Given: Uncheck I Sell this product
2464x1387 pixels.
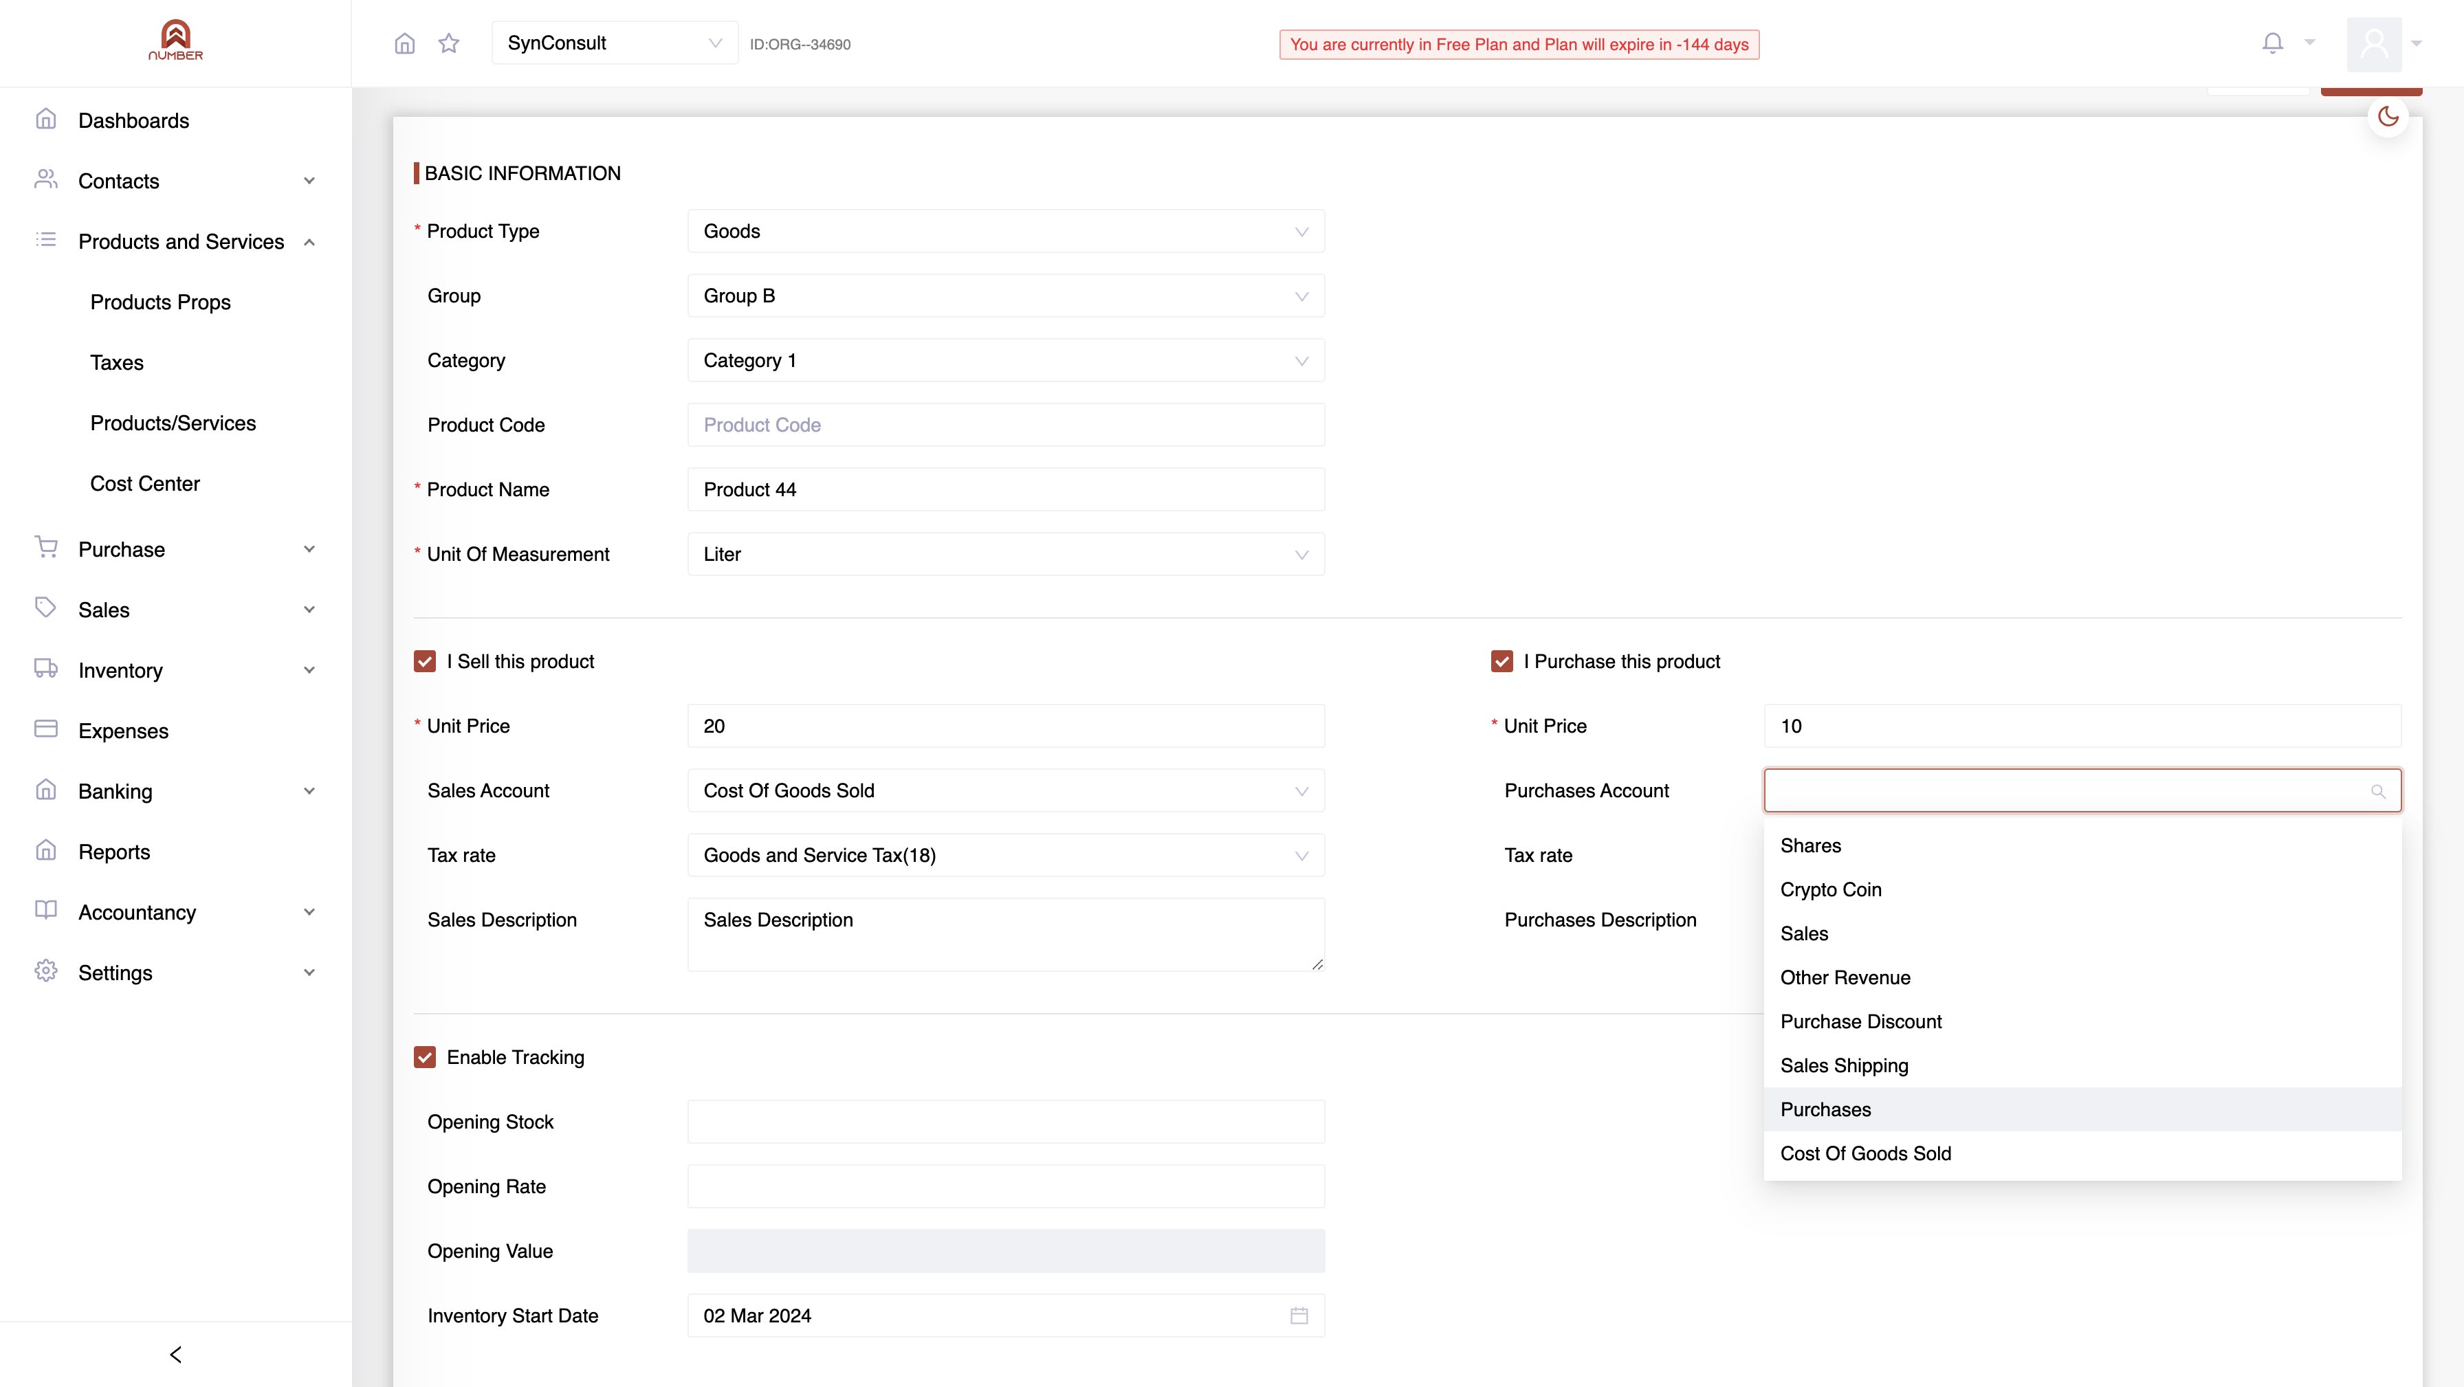Looking at the screenshot, I should (x=425, y=661).
